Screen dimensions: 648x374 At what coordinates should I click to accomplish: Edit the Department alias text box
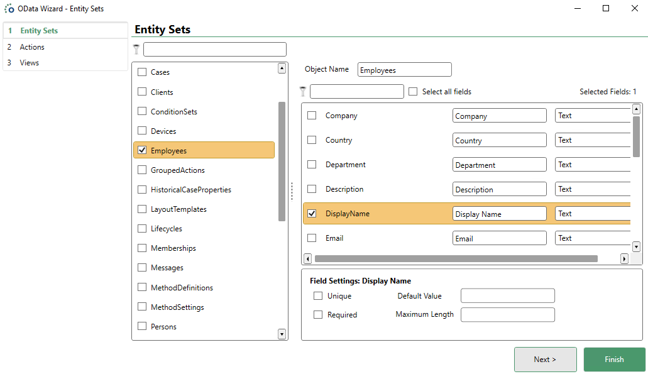coord(500,165)
